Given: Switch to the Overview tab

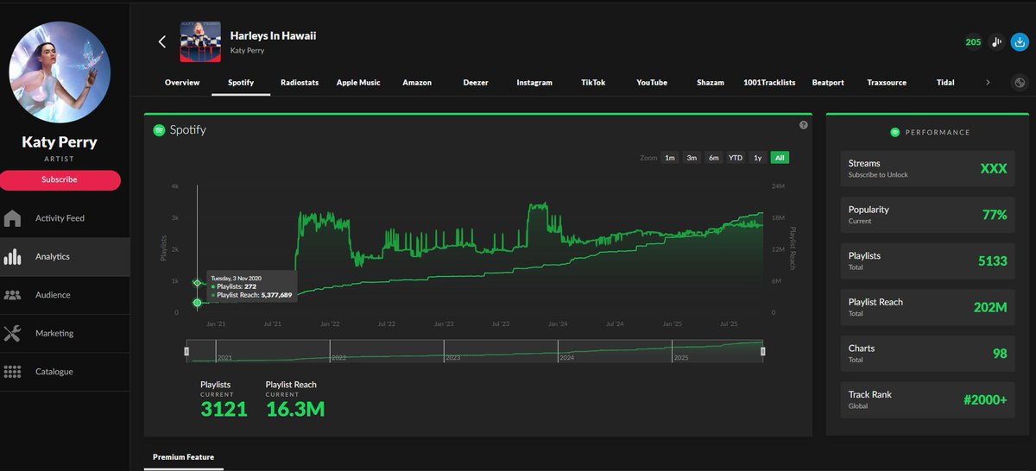Looking at the screenshot, I should 182,83.
